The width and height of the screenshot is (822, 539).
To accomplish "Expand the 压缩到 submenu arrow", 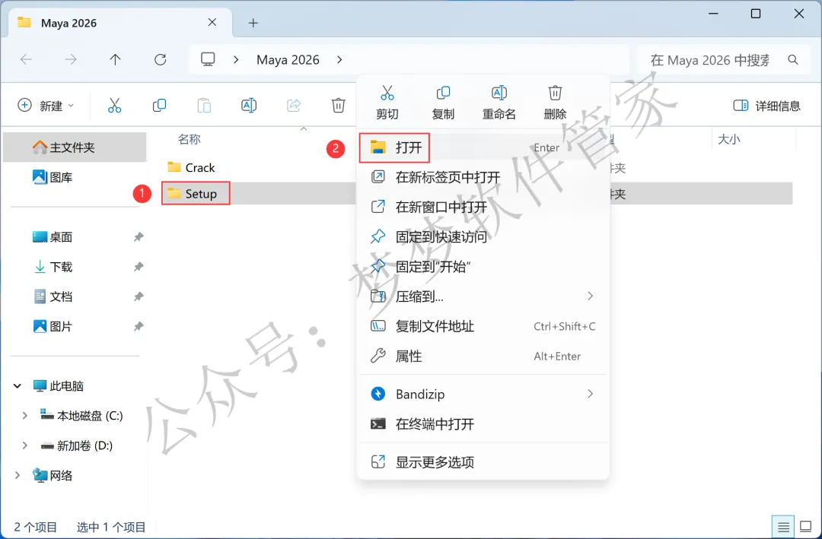I will click(591, 296).
